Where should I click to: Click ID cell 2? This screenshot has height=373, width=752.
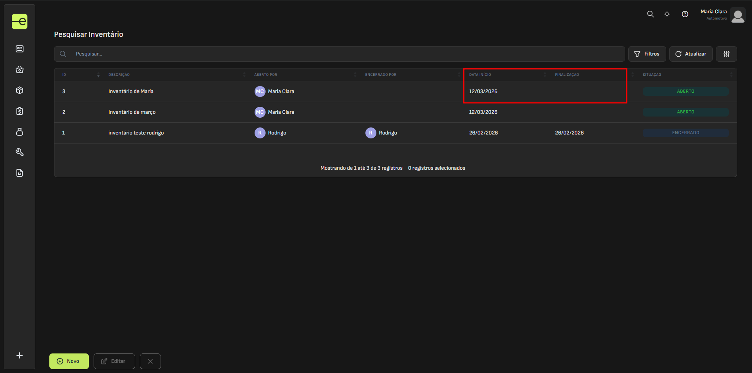coord(64,112)
